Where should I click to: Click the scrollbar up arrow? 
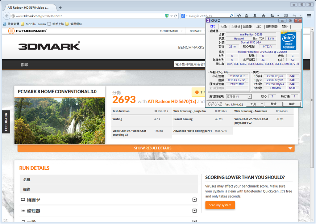click(312, 29)
